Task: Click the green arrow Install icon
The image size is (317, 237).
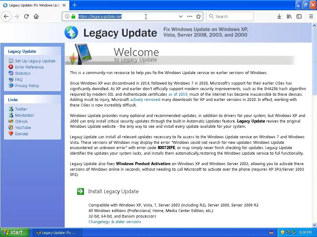Action: tap(80, 191)
